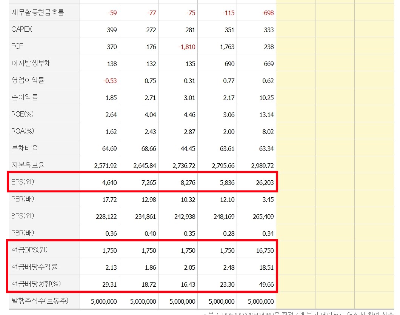Select the 현금DPS(원) row label
400x315 pixels.
[29, 250]
